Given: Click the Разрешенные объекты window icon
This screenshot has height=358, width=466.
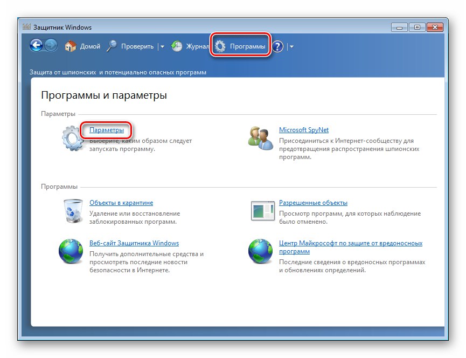Looking at the screenshot, I should click(262, 210).
